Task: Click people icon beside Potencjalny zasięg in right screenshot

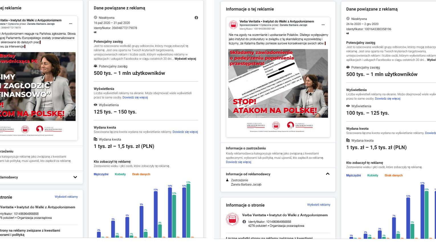Action: click(x=348, y=67)
